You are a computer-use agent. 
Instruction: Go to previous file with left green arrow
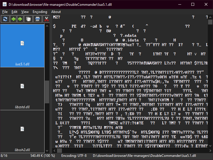[13, 19]
